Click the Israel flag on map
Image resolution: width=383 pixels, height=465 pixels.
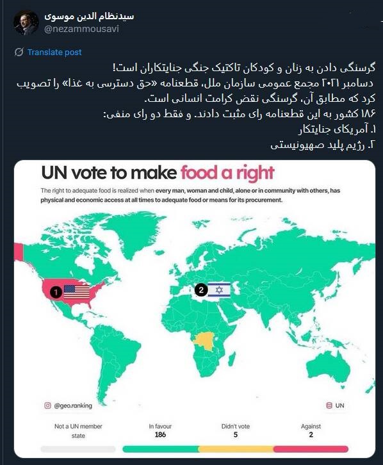coord(219,290)
